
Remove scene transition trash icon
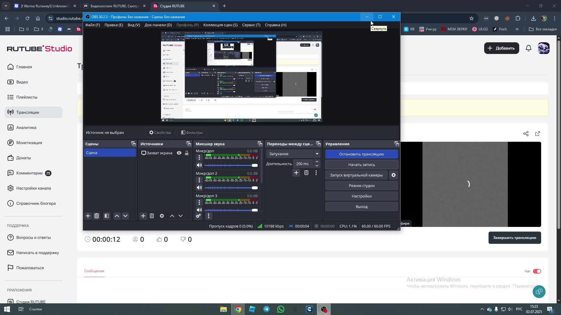[306, 173]
